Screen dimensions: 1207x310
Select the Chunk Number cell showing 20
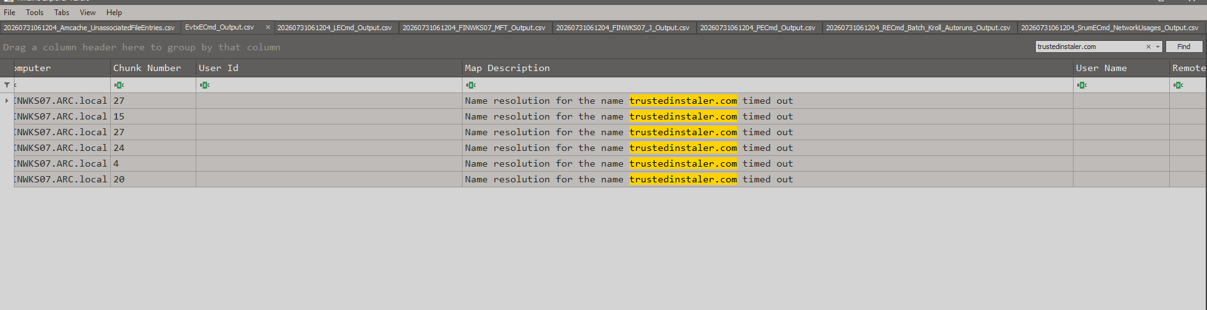pos(153,179)
